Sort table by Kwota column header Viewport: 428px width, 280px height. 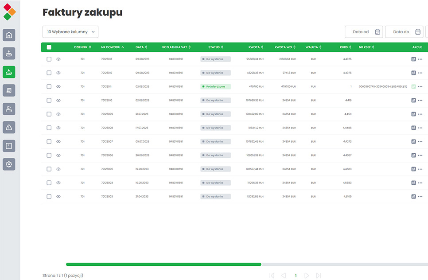tap(256, 47)
